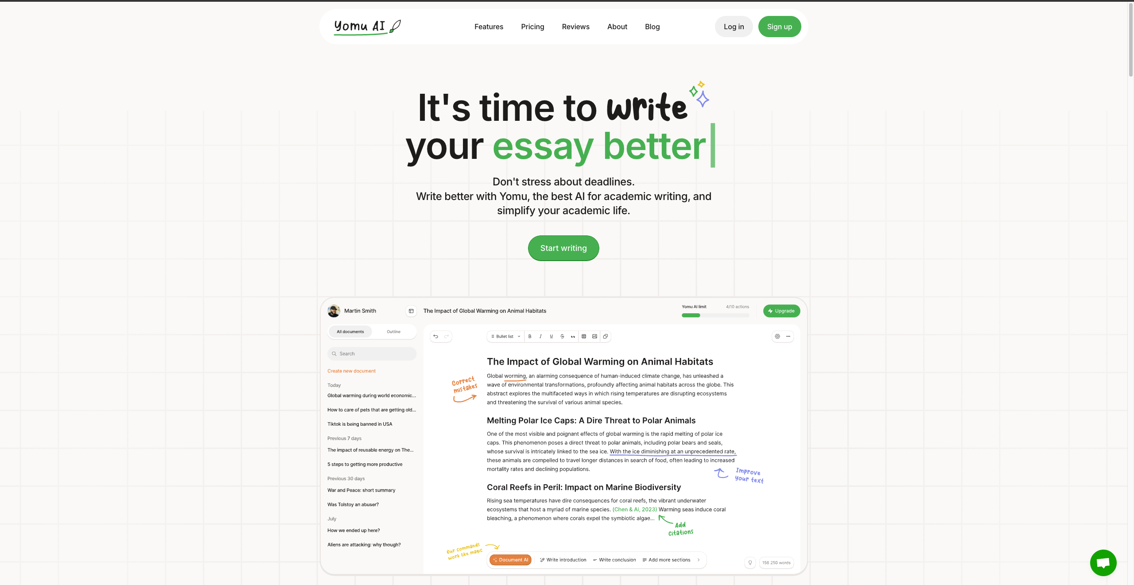The image size is (1134, 585).
Task: Click the Italic formatting icon
Action: 540,336
